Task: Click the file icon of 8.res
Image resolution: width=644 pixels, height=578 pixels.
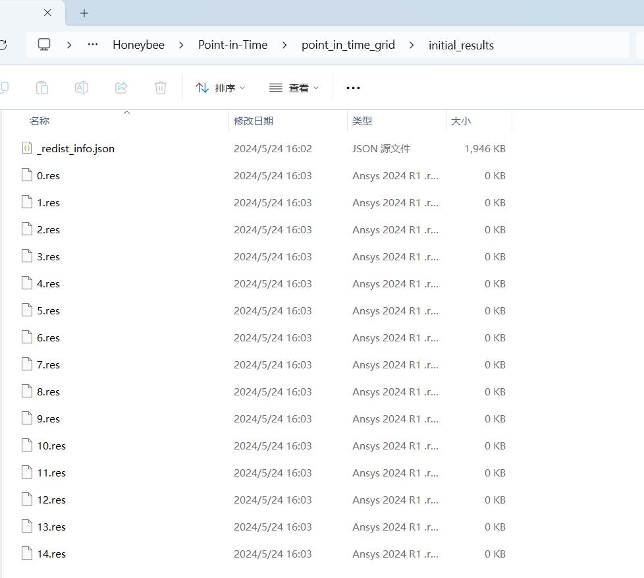Action: 27,391
